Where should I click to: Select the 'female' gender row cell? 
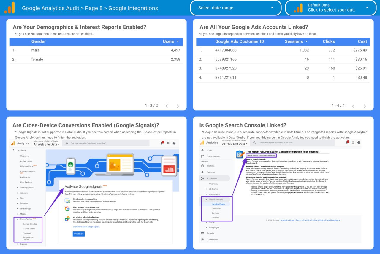coord(37,59)
